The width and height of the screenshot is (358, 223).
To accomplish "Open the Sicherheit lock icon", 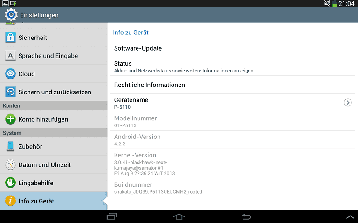I will (x=11, y=38).
